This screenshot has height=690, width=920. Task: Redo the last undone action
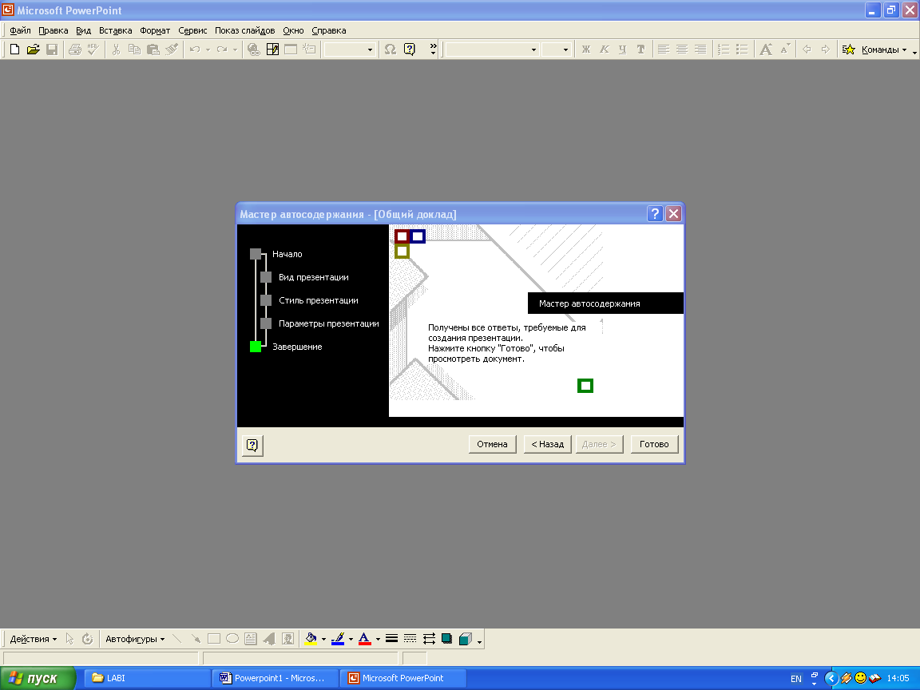[x=222, y=50]
